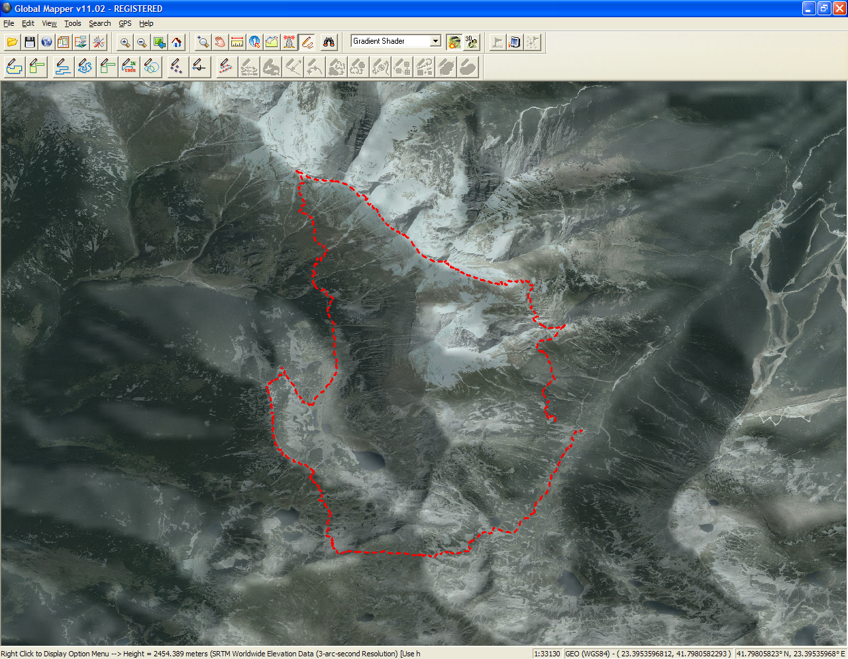Viewport: 848px width, 659px height.
Task: Select Create Rectangular Area tool
Action: click(x=37, y=67)
